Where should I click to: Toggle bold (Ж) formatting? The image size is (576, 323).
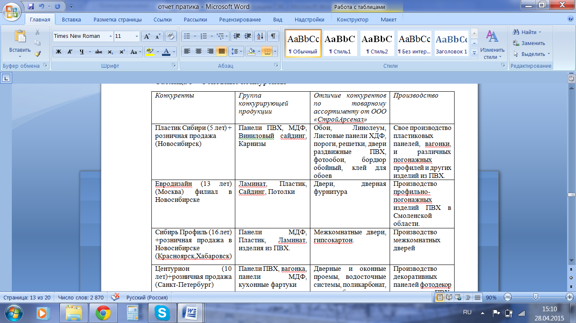tap(59, 52)
